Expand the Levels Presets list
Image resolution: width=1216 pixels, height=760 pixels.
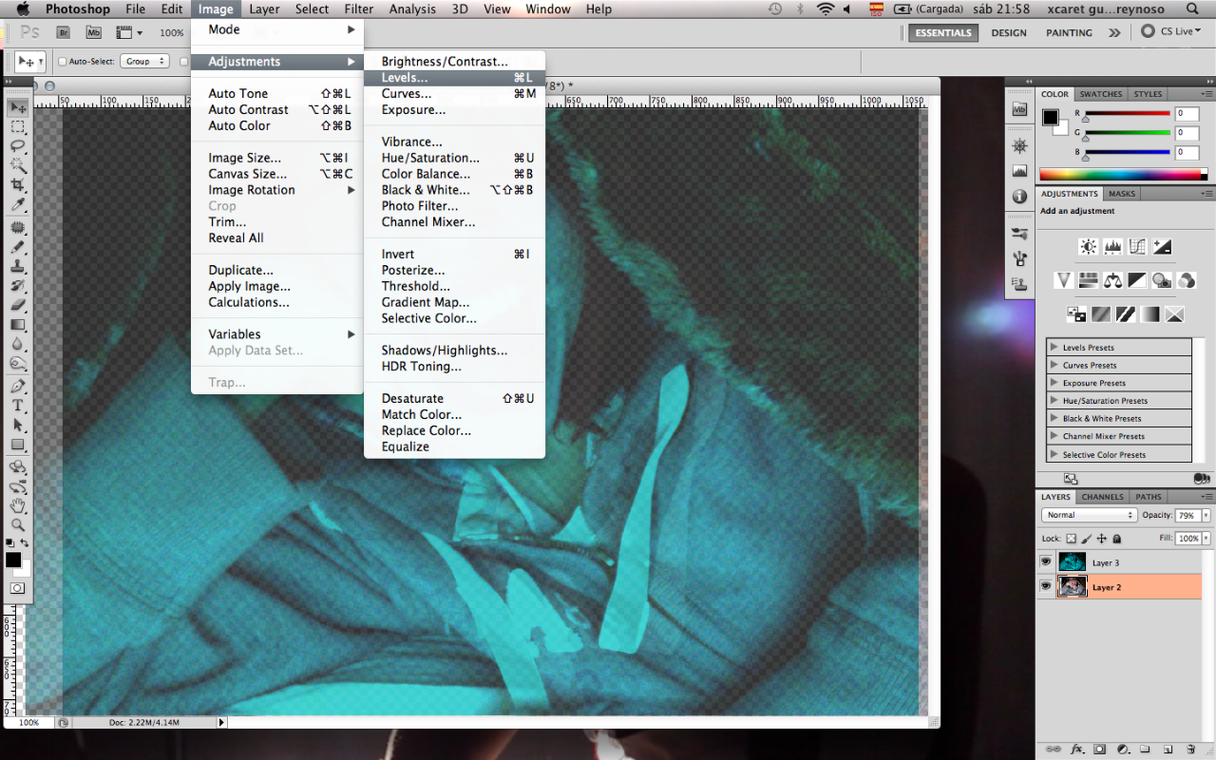pyautogui.click(x=1054, y=348)
